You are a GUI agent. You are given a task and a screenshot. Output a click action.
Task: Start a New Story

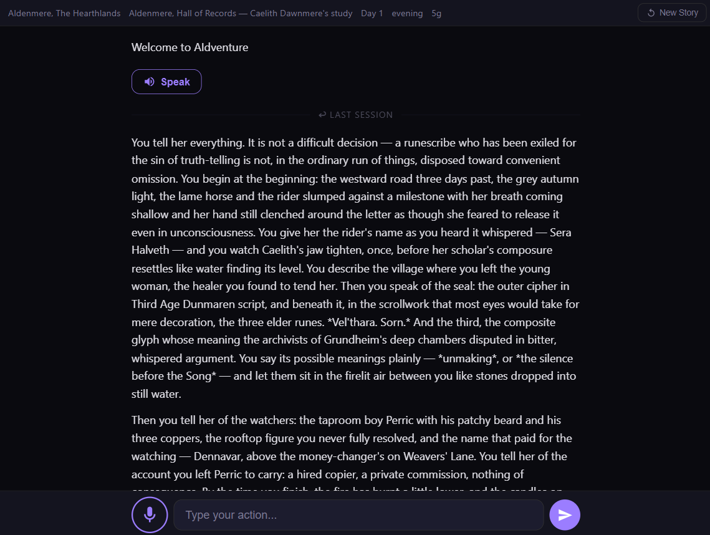click(671, 12)
